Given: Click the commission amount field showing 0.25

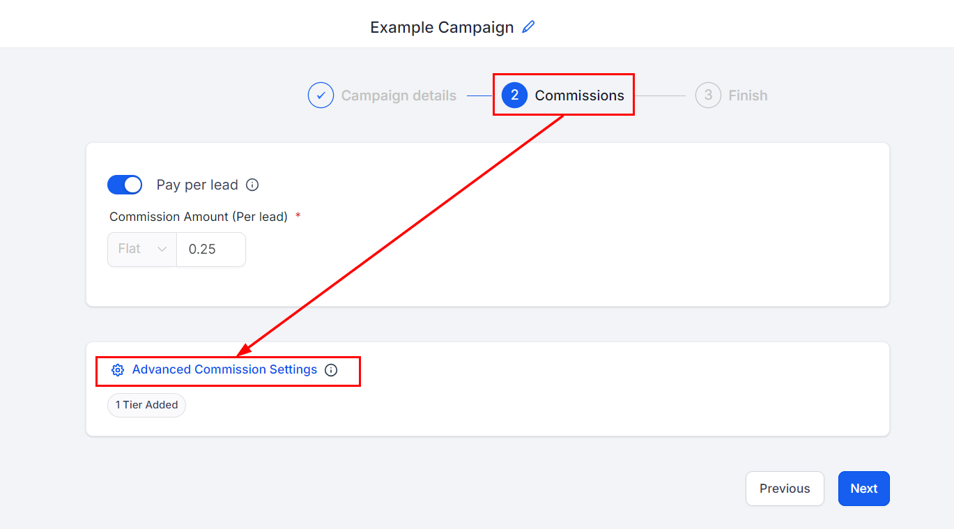Looking at the screenshot, I should [x=210, y=250].
